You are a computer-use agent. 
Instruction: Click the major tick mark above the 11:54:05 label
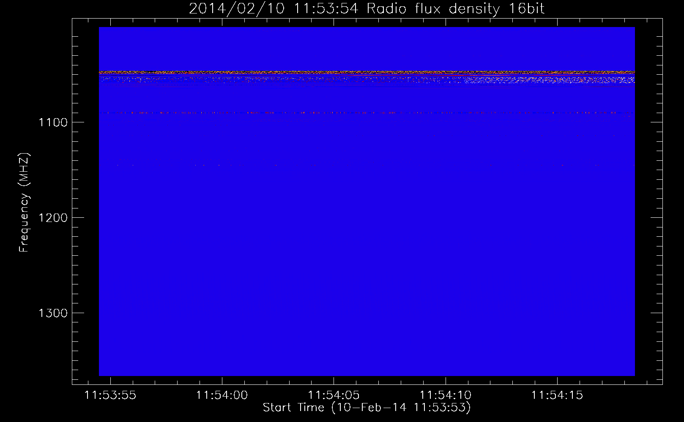[x=334, y=381]
